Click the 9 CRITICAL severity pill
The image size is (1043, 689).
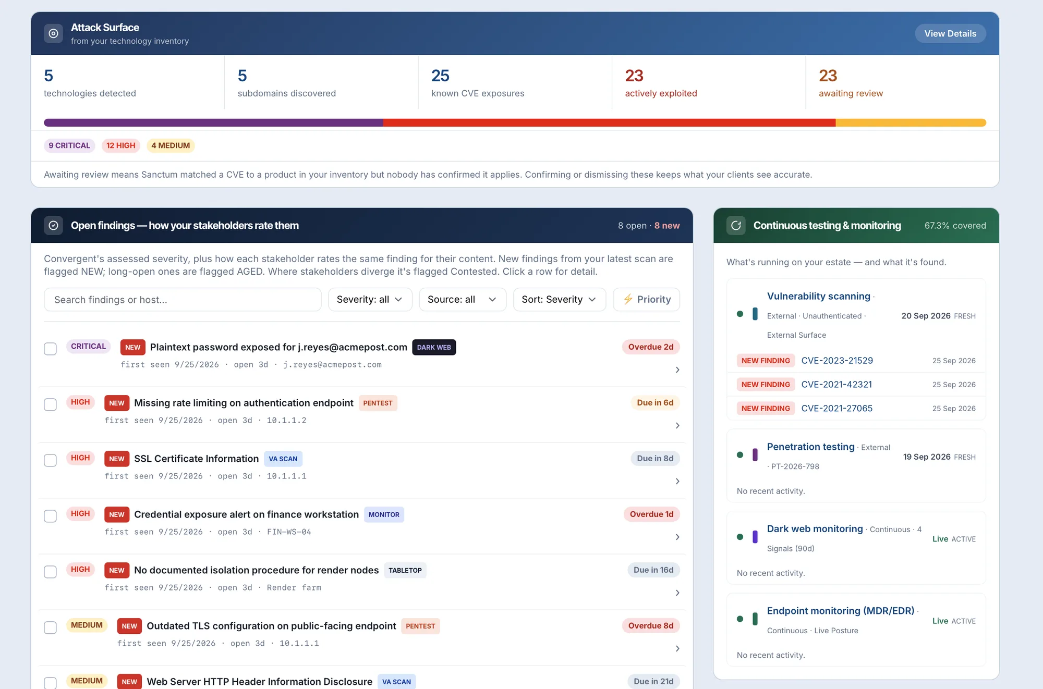pos(69,145)
